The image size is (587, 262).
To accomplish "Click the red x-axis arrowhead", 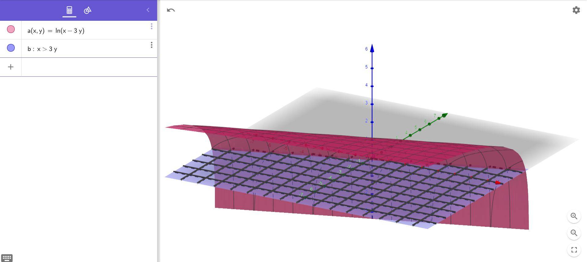I will pos(498,183).
